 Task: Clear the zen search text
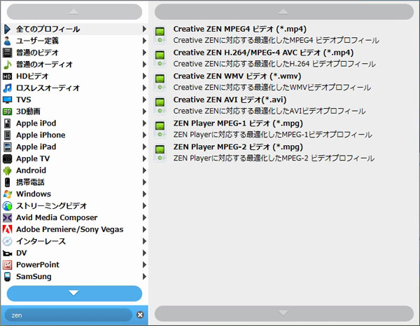(x=140, y=315)
